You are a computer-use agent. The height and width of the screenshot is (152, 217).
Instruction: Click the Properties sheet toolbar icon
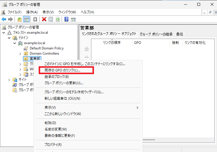click(51, 19)
